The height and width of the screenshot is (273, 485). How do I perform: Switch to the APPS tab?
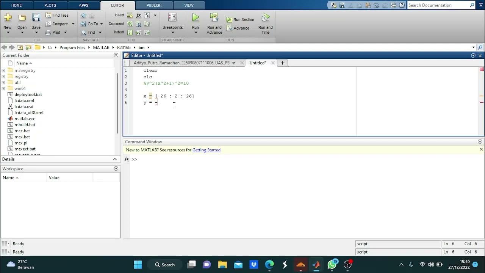click(83, 5)
